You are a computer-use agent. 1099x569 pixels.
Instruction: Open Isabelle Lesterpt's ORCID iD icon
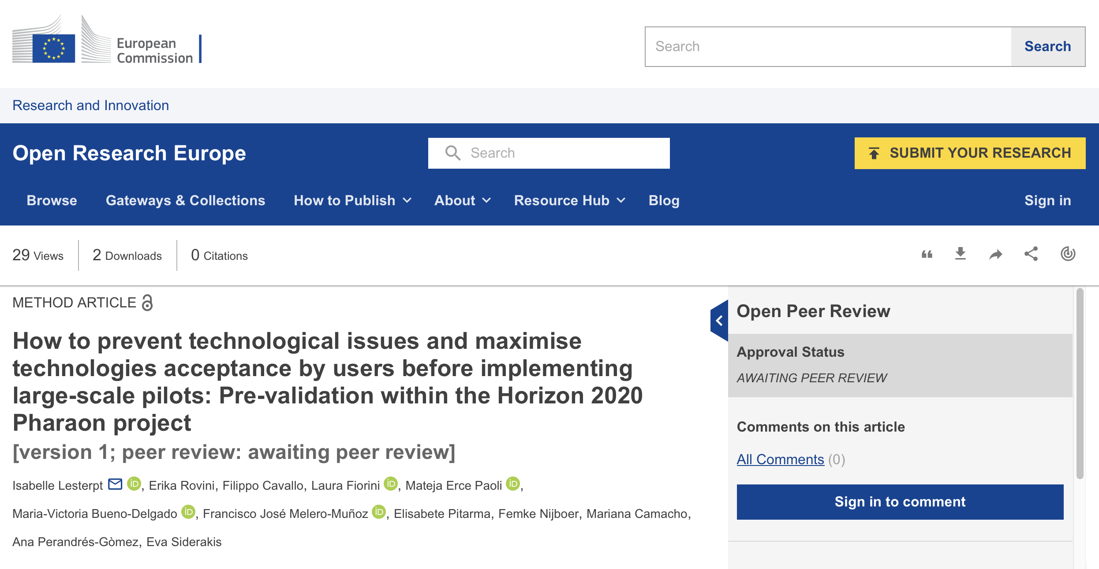click(134, 484)
